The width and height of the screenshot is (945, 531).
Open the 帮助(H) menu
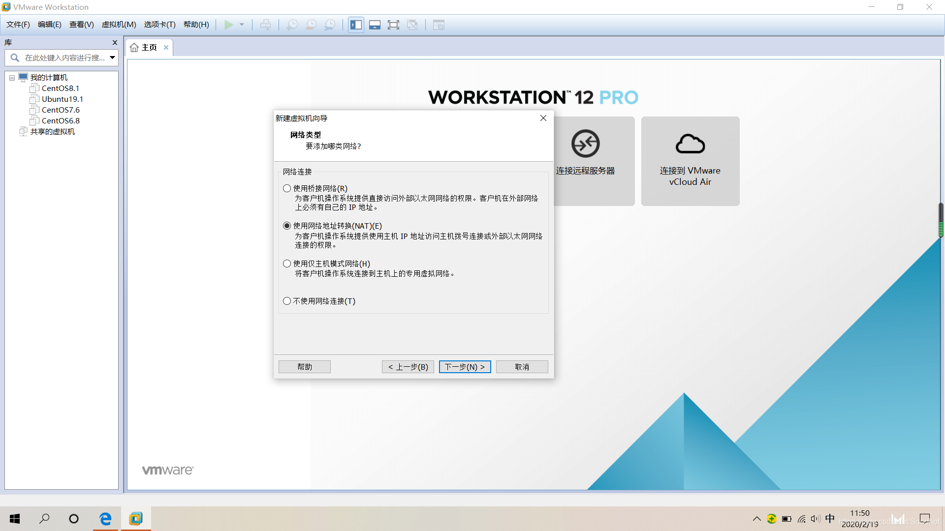196,25
